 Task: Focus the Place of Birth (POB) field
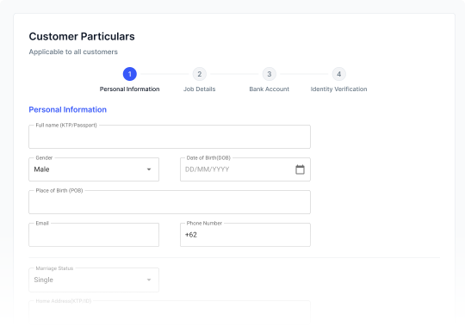[x=170, y=202]
